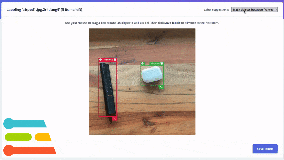Click the bold 'Save labels' text in instructions
The width and height of the screenshot is (284, 160).
[172, 23]
